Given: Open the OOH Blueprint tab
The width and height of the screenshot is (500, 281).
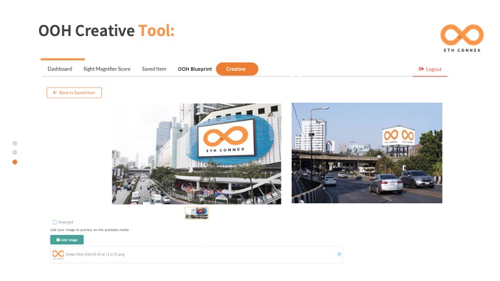Looking at the screenshot, I should coord(194,69).
